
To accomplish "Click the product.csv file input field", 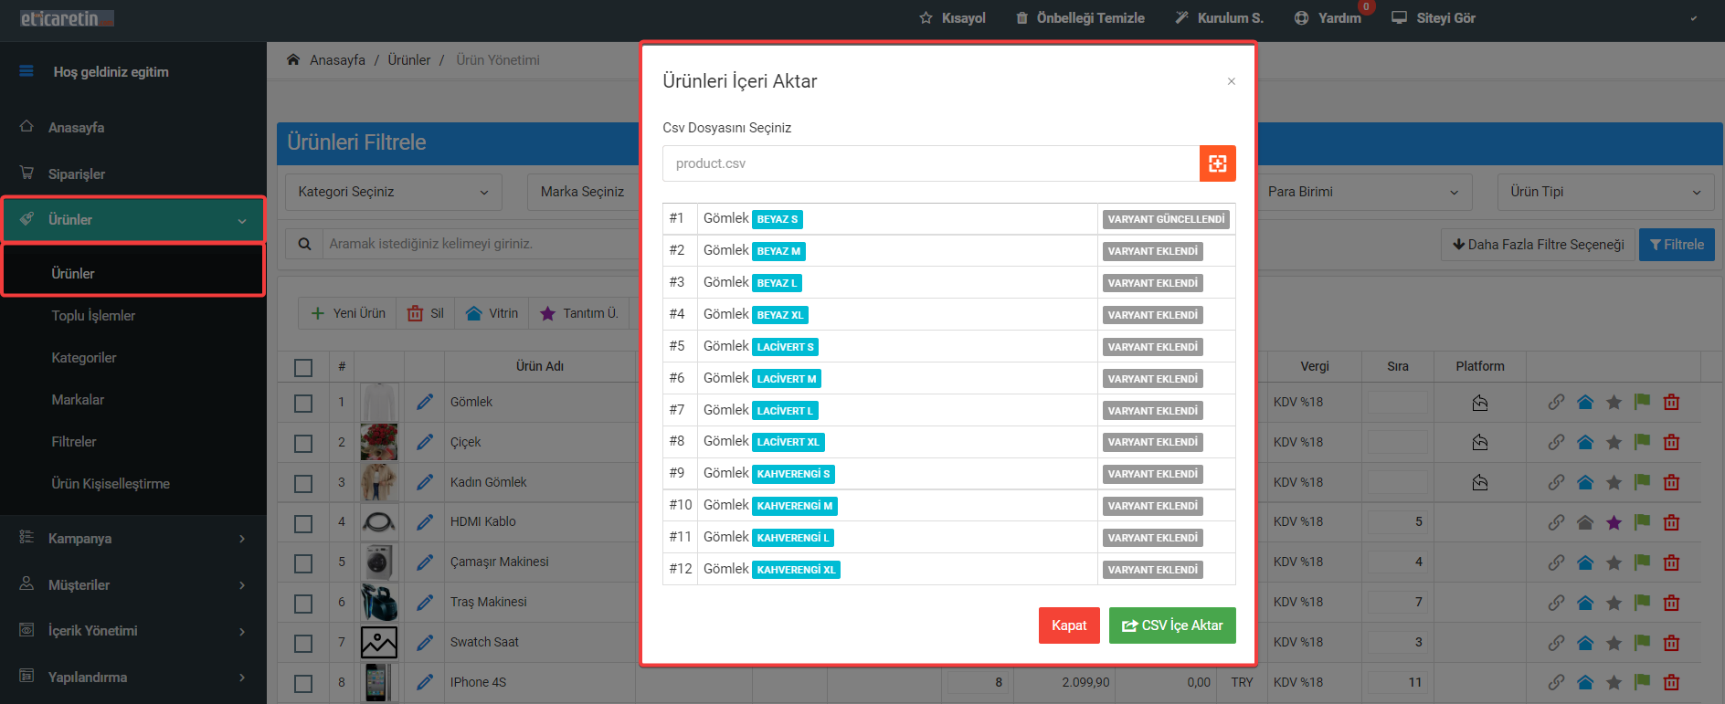I will [931, 163].
